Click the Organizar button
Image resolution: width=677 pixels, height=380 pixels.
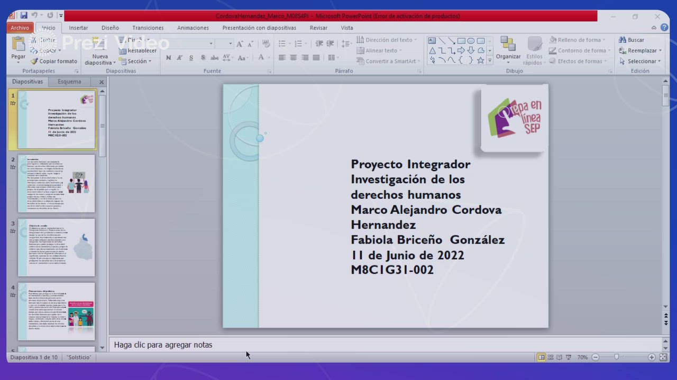point(508,51)
